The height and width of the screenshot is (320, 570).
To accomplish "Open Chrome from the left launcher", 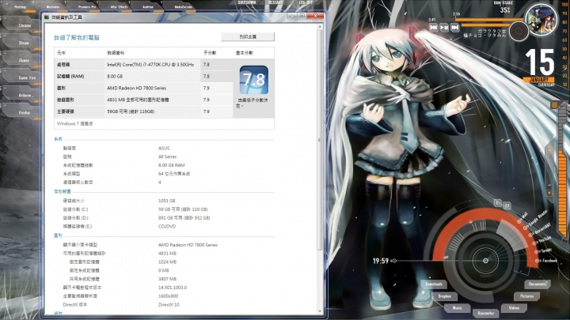I will coord(22,25).
